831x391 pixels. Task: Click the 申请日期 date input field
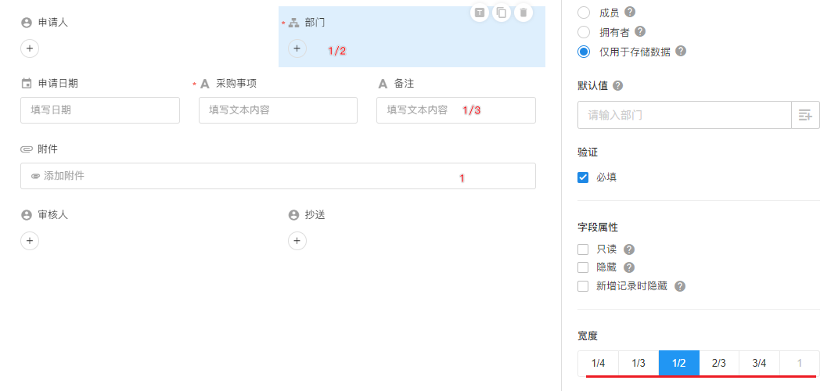pos(100,110)
